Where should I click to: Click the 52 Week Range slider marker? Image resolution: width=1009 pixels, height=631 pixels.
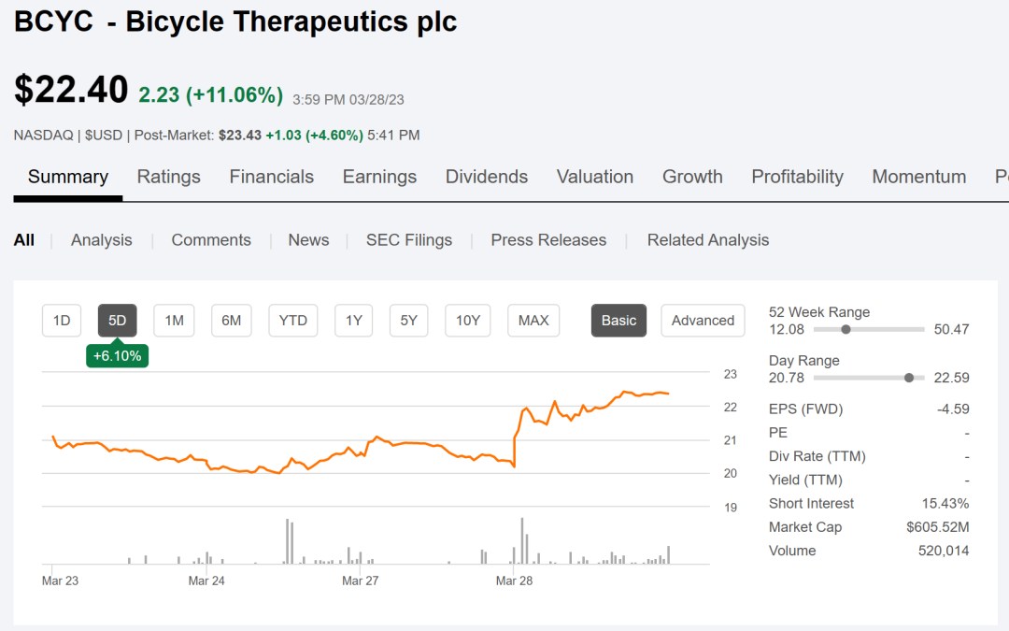coord(846,329)
